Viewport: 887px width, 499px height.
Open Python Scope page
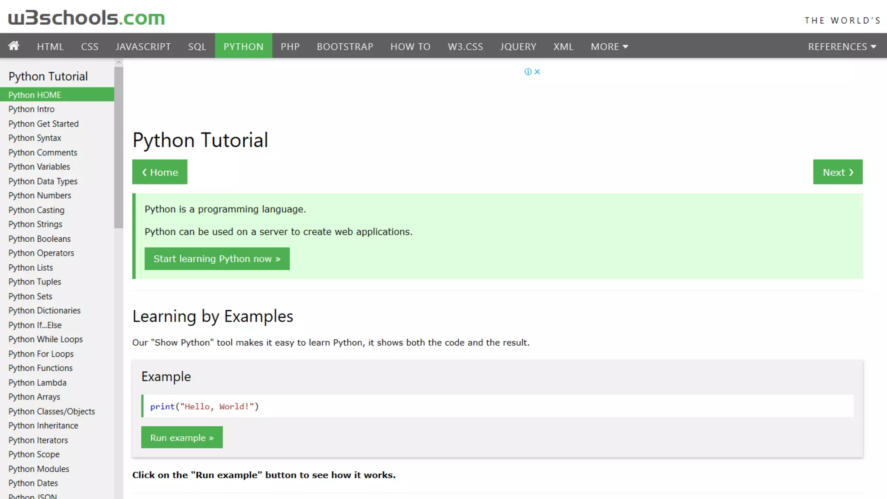click(x=57, y=454)
